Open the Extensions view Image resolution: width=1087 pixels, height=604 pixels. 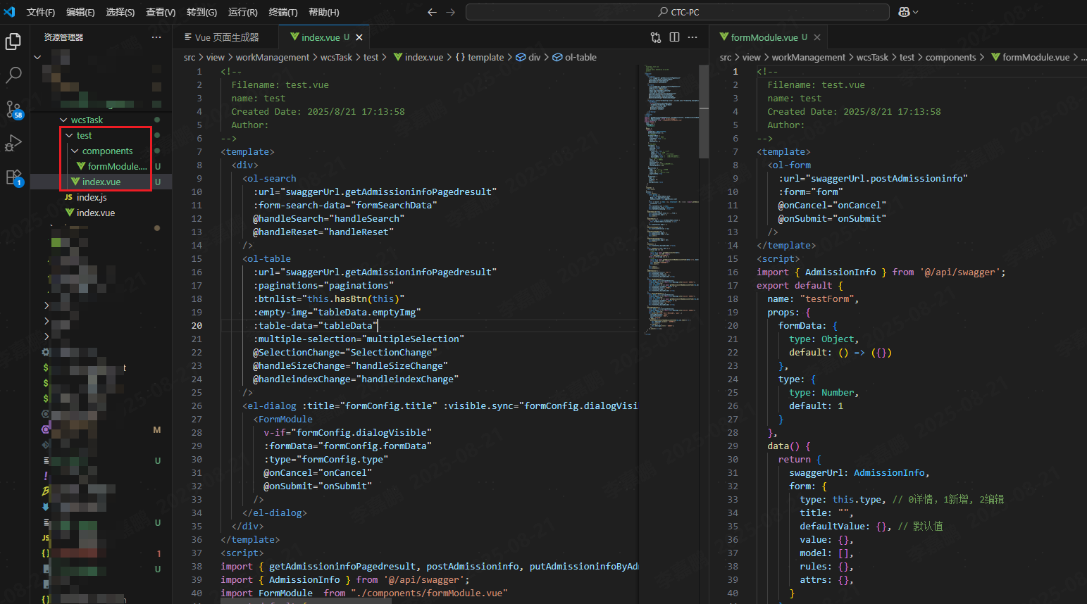coord(13,177)
